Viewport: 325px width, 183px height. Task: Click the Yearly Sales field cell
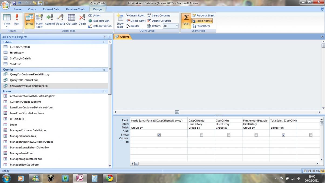click(159, 121)
